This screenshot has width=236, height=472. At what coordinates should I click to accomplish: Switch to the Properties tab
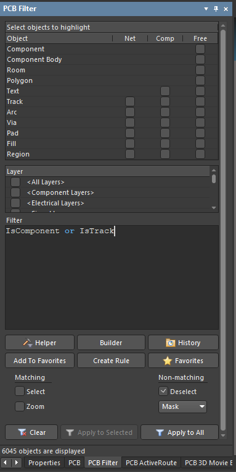point(44,463)
